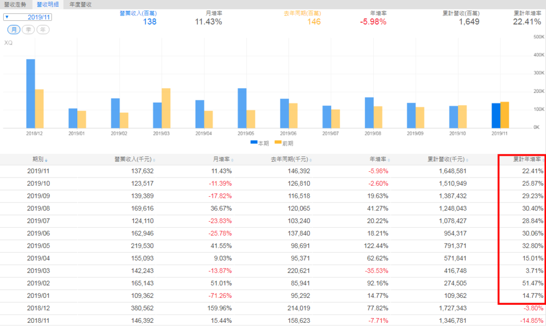Select the 2019/09 table row label

coord(38,196)
